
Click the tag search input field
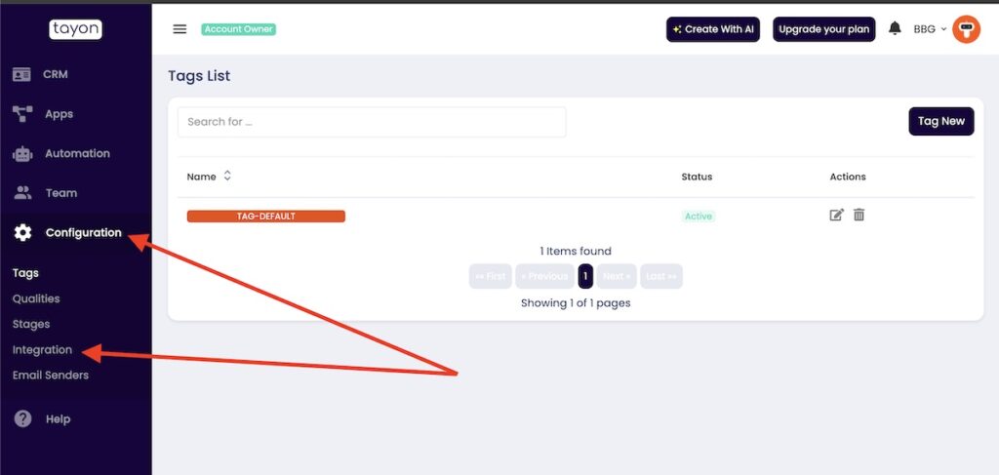(x=372, y=122)
